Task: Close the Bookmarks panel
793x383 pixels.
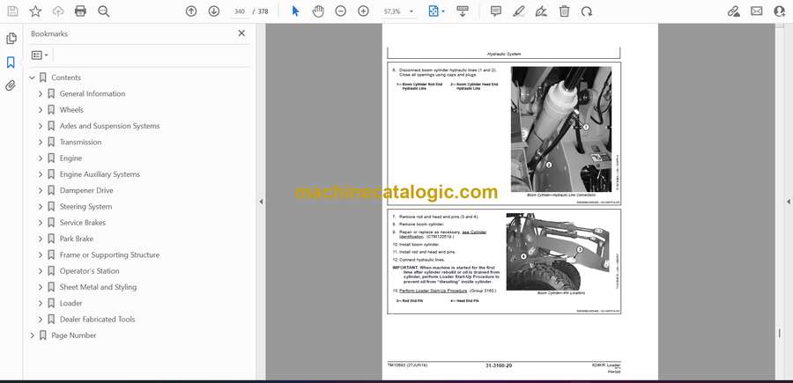Action: pos(241,33)
